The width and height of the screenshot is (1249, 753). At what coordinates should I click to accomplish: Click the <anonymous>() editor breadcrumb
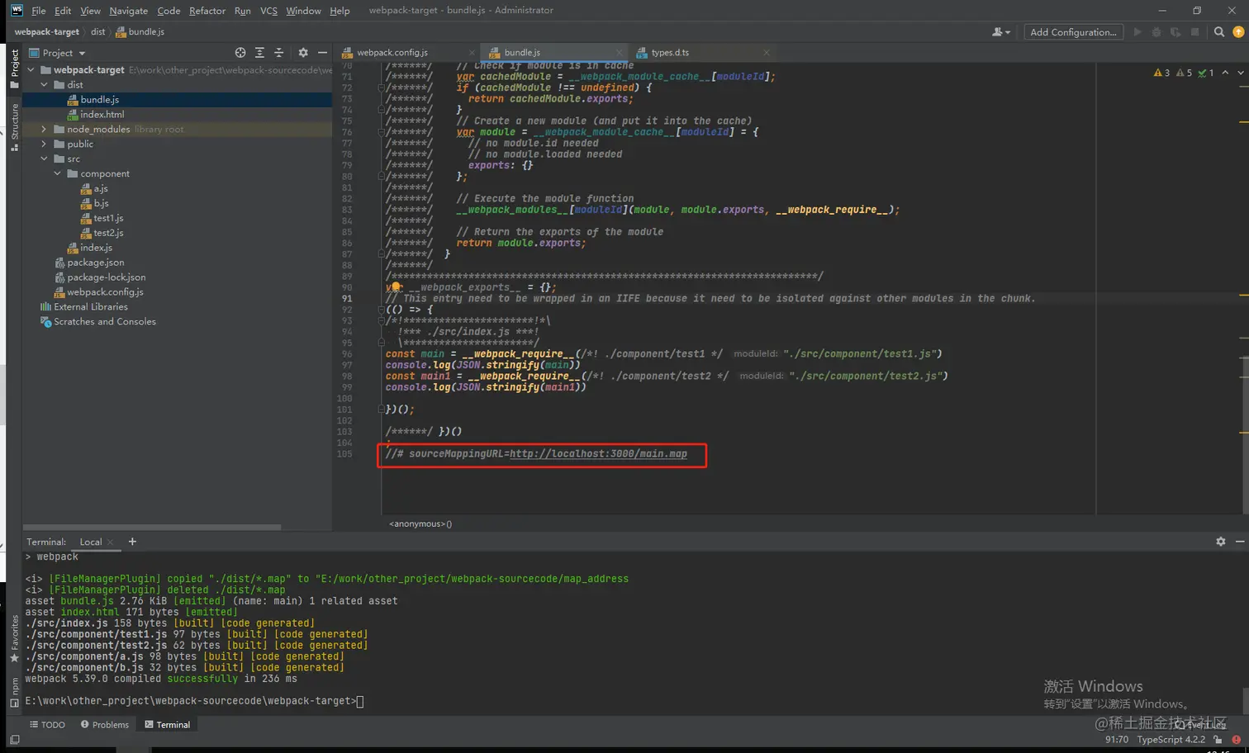(420, 523)
